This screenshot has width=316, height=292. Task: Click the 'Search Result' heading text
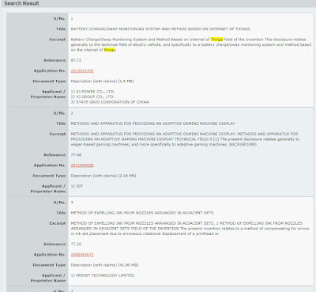(21, 3)
